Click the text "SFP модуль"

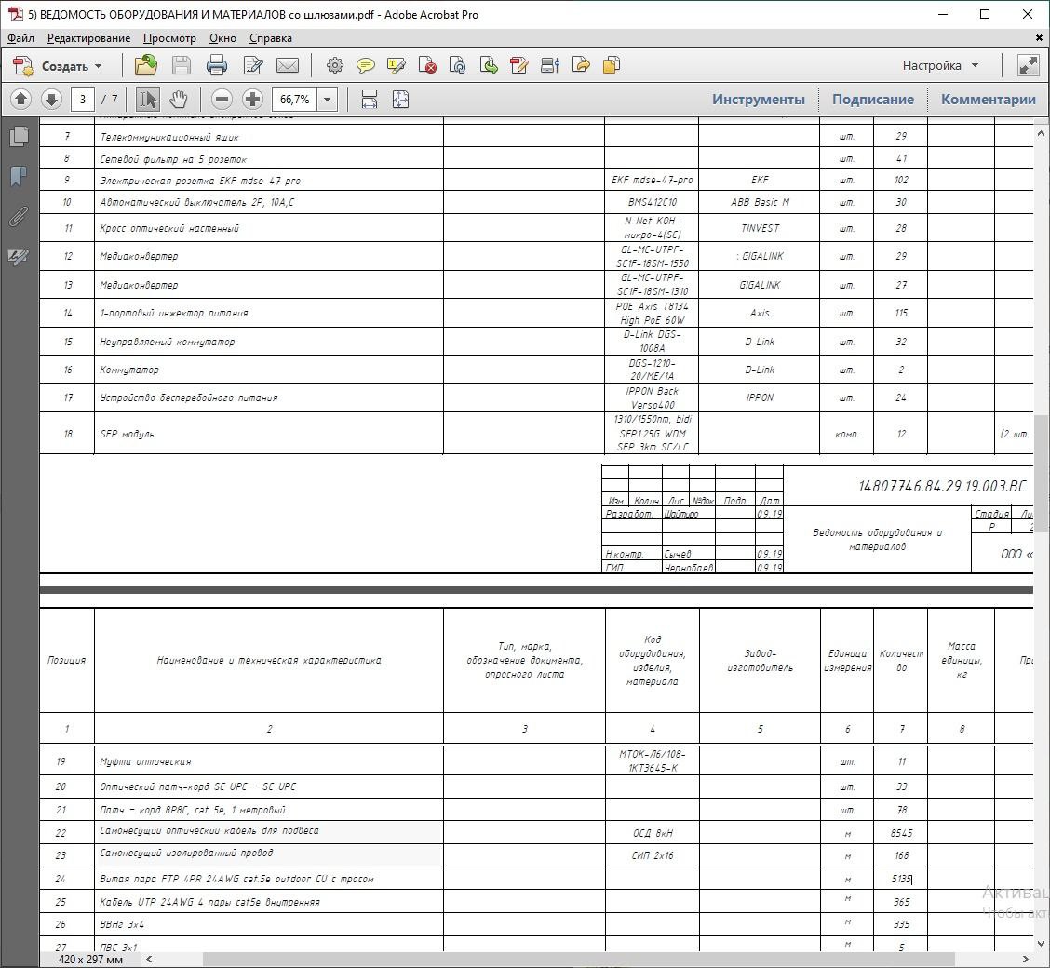click(127, 434)
